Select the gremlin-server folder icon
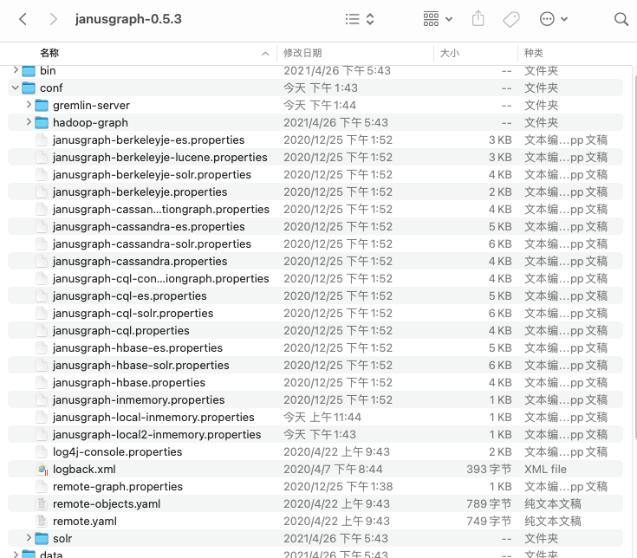Image resolution: width=637 pixels, height=558 pixels. tap(42, 106)
